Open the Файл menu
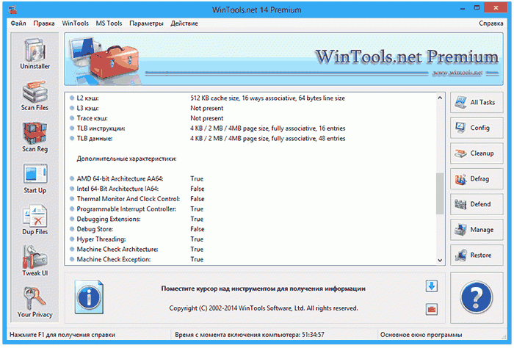This screenshot has height=348, width=514. (x=18, y=23)
